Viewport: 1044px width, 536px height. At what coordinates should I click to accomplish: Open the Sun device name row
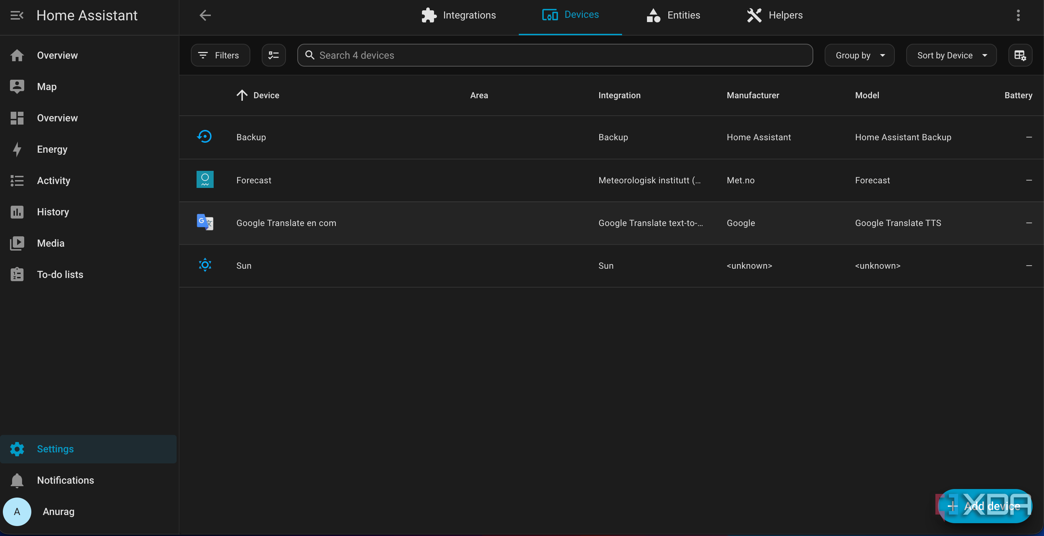click(x=611, y=266)
